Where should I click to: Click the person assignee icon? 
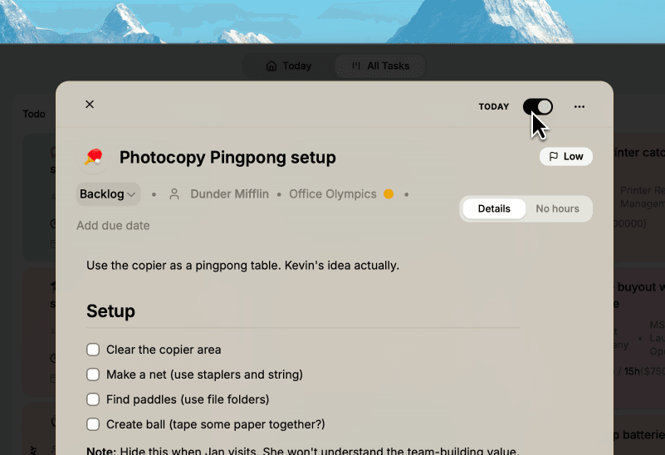174,194
